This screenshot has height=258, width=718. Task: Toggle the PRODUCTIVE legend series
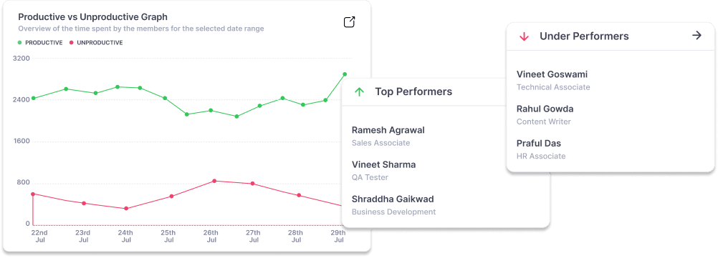pos(40,43)
